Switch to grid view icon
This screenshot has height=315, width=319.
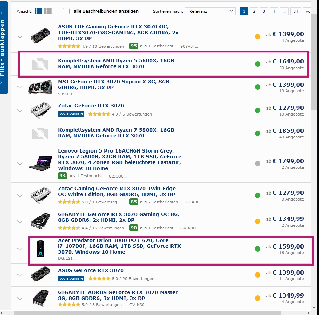pyautogui.click(x=48, y=11)
